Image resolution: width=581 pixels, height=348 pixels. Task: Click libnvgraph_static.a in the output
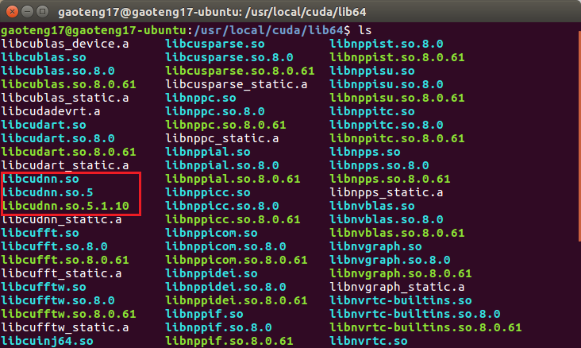point(397,287)
